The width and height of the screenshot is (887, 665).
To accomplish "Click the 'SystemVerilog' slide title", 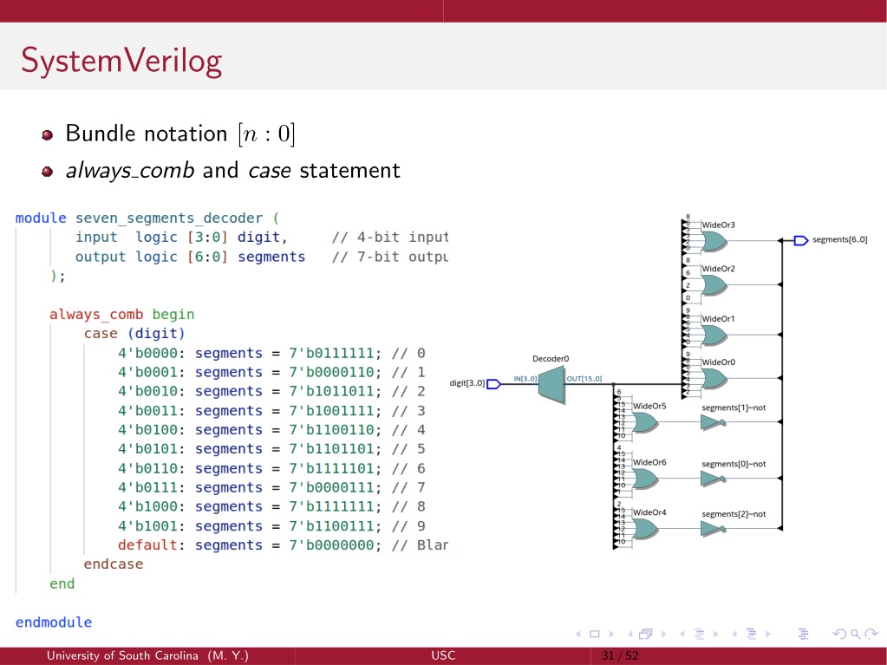I will (x=121, y=61).
